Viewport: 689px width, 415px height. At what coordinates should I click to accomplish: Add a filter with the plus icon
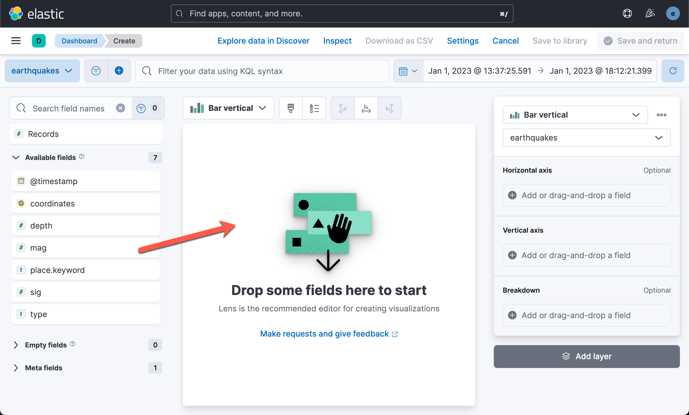119,71
